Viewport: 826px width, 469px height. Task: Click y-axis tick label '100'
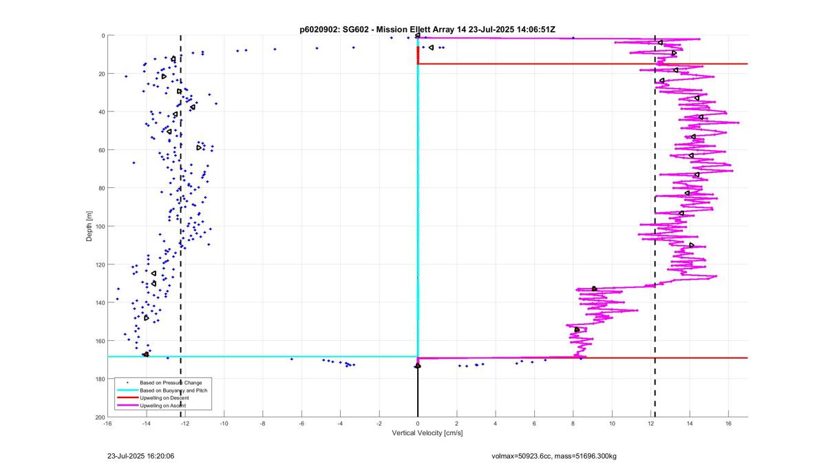tap(100, 227)
